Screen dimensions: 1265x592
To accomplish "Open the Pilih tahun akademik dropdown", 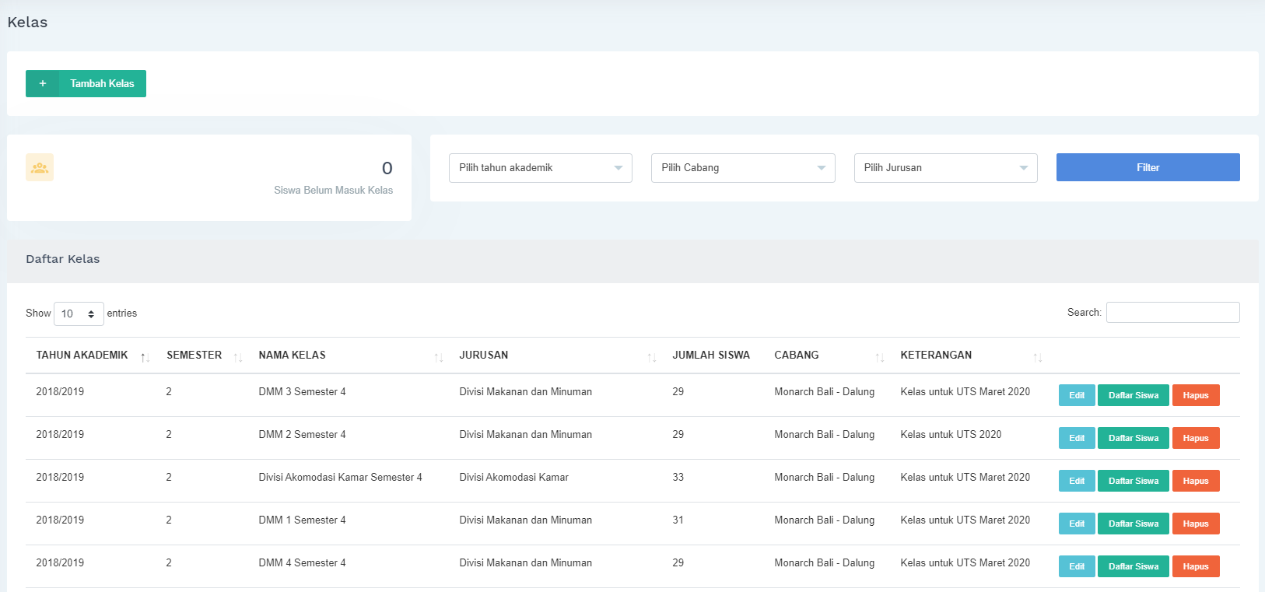I will [x=540, y=168].
